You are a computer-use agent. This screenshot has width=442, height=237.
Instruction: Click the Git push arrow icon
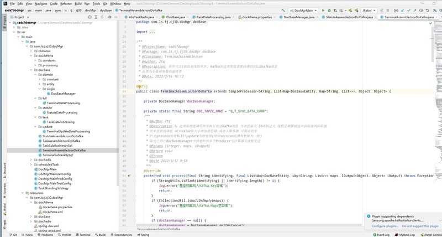click(x=415, y=11)
